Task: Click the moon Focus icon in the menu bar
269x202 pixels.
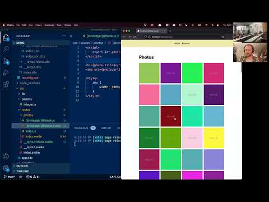Action: [x=187, y=25]
